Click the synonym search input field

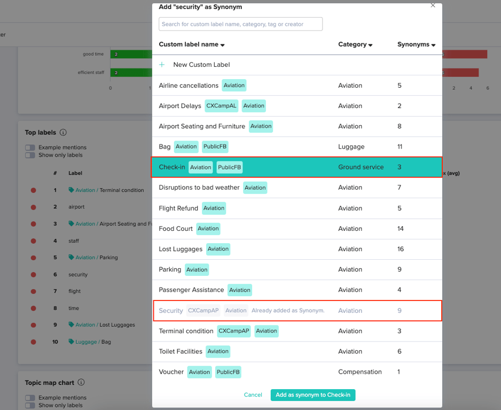240,24
